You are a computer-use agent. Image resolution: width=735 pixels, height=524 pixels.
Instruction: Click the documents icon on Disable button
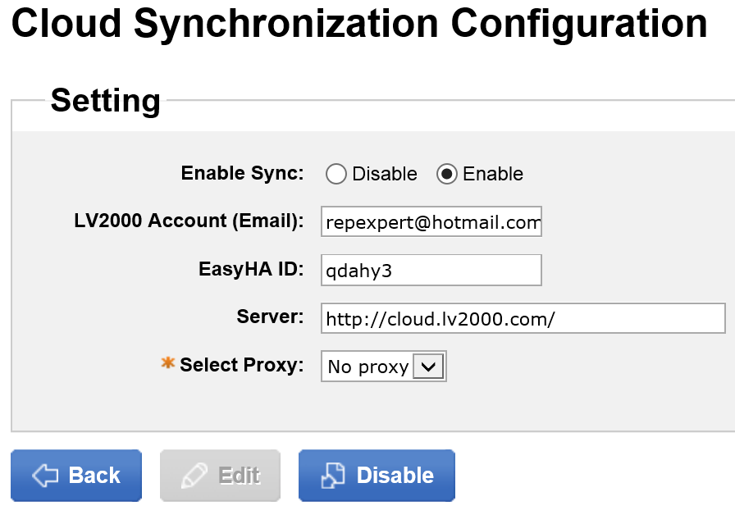[333, 476]
